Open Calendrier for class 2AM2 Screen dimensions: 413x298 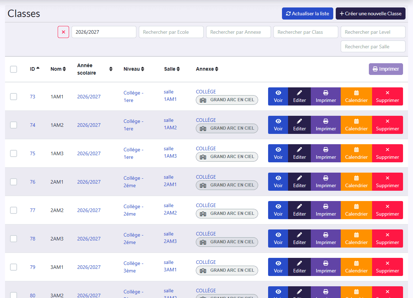click(356, 210)
